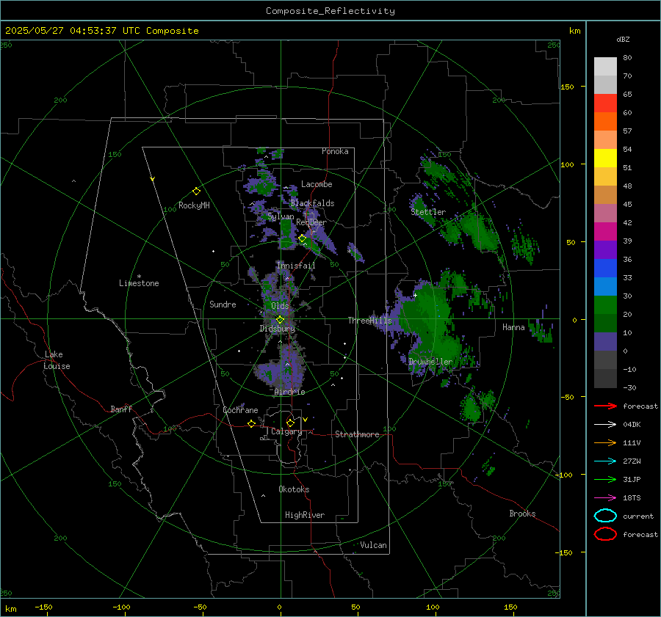Click the ThreeHills city label
Image resolution: width=661 pixels, height=617 pixels.
click(x=369, y=321)
